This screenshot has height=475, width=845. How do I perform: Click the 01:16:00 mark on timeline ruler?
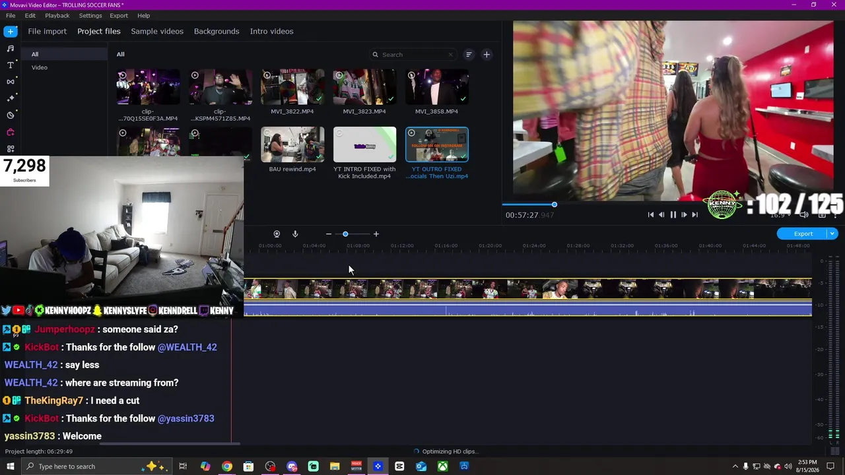446,245
